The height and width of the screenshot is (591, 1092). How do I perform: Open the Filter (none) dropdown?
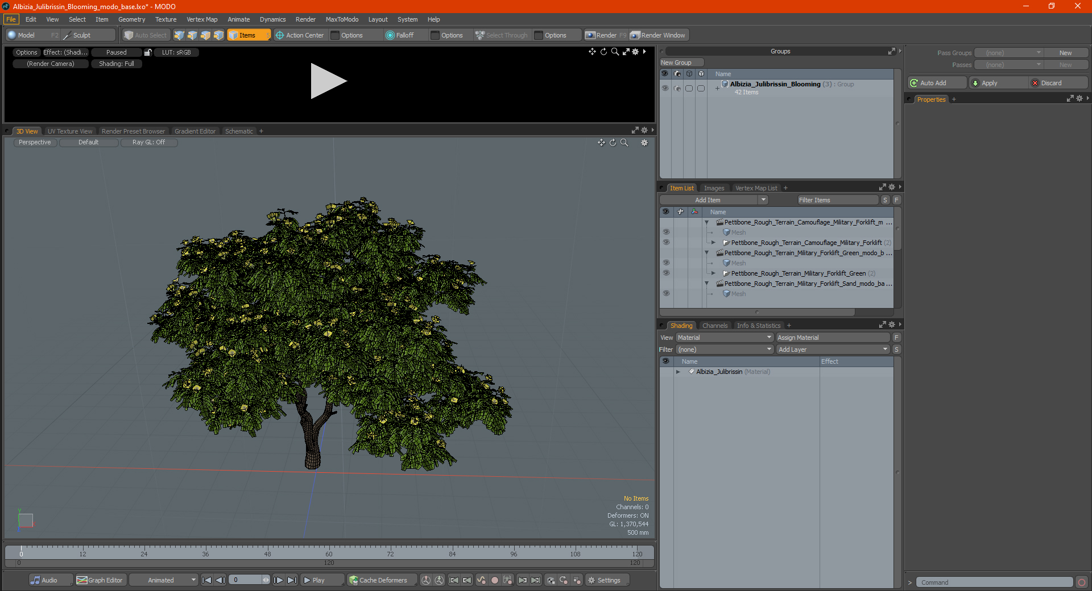pos(725,349)
